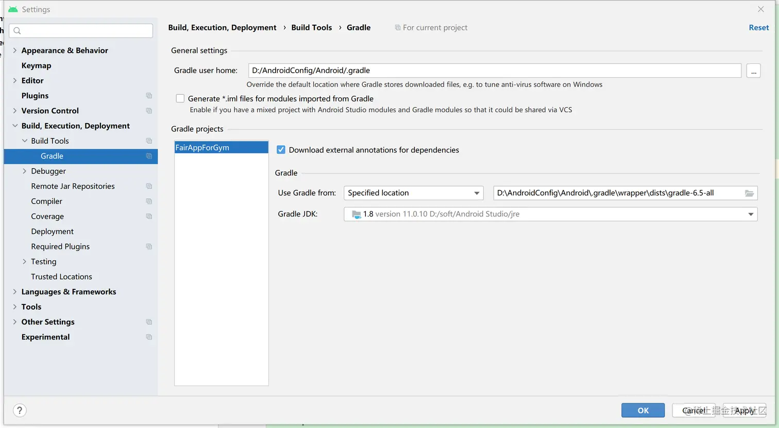Viewport: 779px width, 428px height.
Task: Expand the Testing arrow
Action: pyautogui.click(x=25, y=262)
